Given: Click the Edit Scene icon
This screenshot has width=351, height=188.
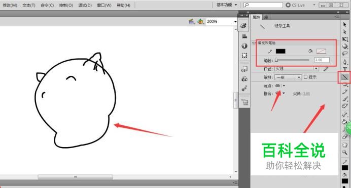Looking at the screenshot, I should click(x=191, y=22).
